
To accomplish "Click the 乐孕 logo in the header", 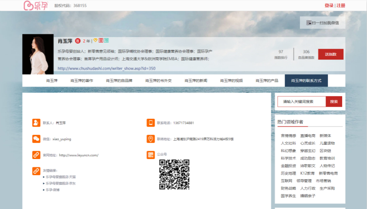I will (x=35, y=5).
